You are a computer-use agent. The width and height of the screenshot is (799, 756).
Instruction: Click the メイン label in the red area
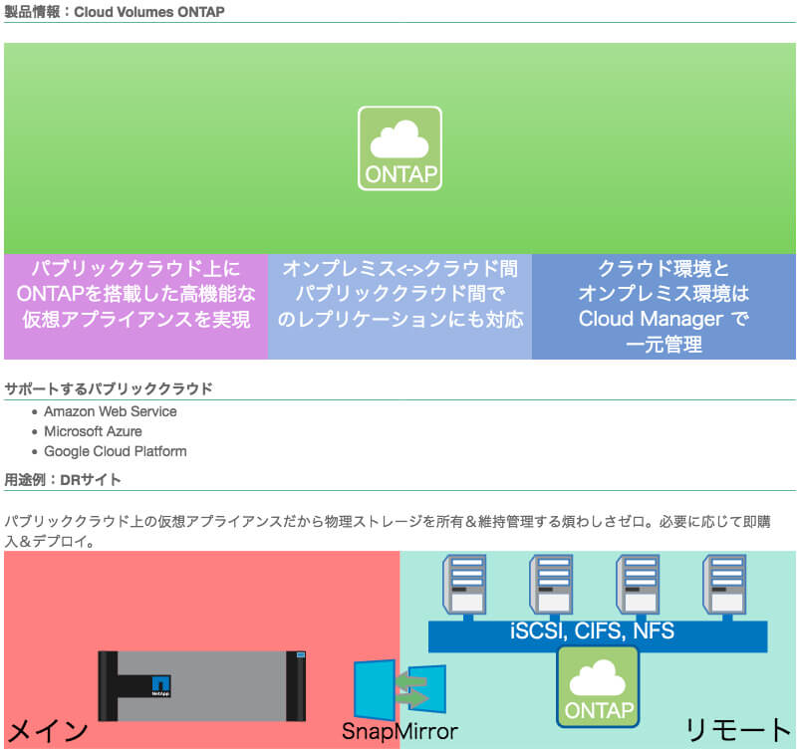point(48,730)
